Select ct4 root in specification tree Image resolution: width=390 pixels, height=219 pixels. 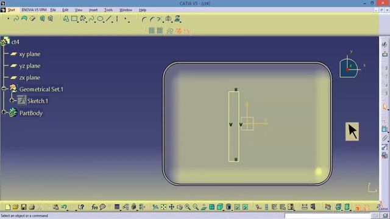[x=15, y=42]
